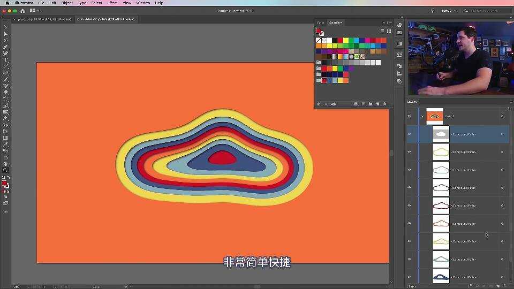The width and height of the screenshot is (514, 289).
Task: Open the Effect menu
Action: coord(112,3)
